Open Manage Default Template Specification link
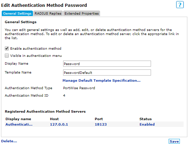Image resolution: width=188 pixels, height=146 pixels. coord(101,80)
